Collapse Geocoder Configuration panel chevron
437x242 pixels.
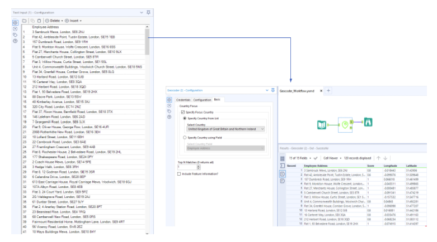point(267,90)
